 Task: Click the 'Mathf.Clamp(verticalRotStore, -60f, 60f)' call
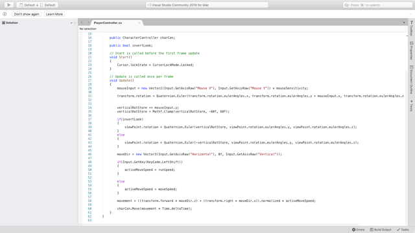(190, 111)
